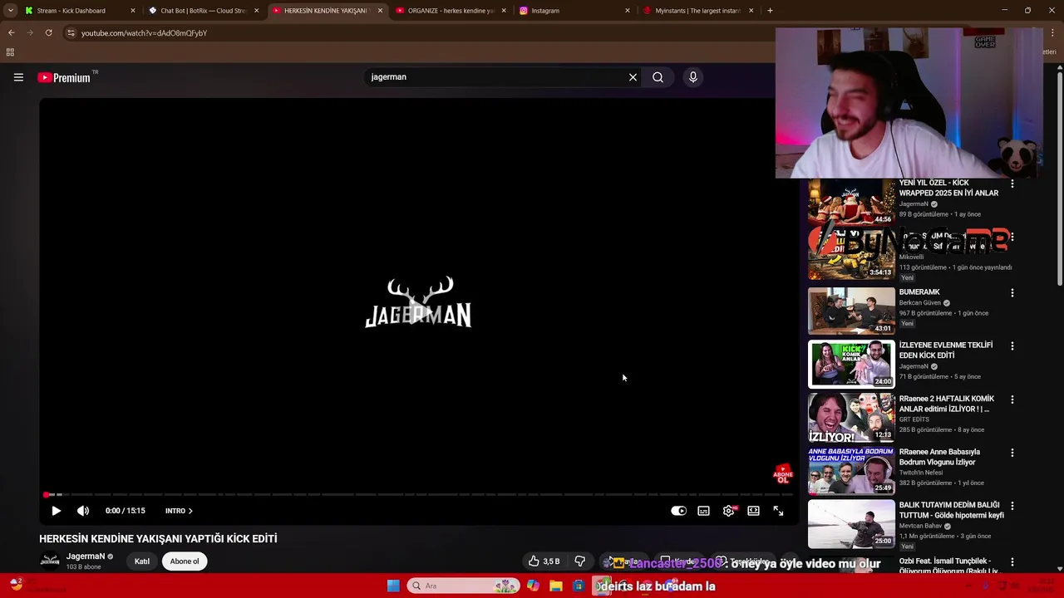Click the Abone ol subscribe button

[185, 561]
